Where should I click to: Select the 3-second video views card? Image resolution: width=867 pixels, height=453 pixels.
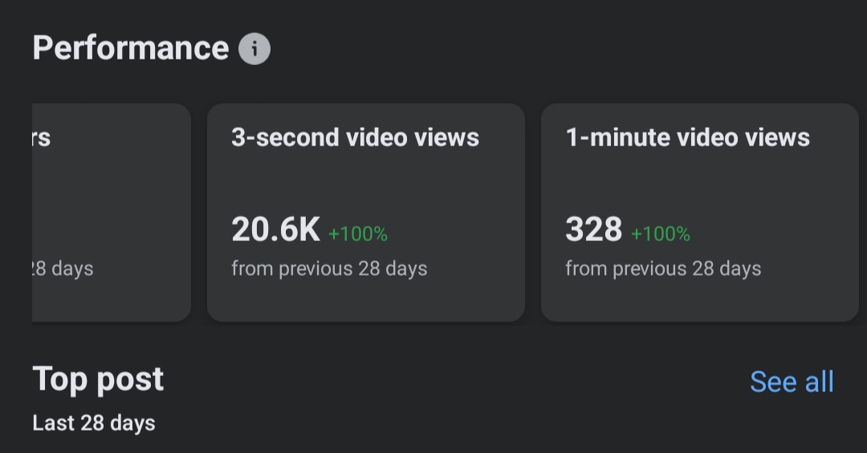pos(366,212)
